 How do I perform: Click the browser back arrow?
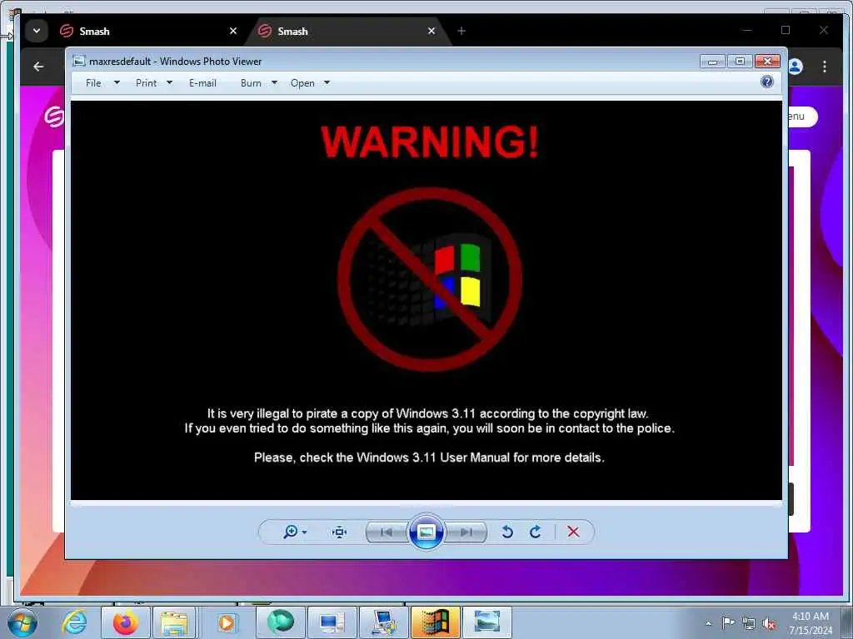pyautogui.click(x=38, y=67)
